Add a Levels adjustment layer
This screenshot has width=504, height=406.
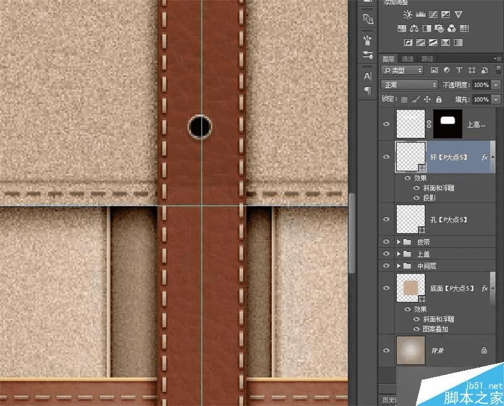click(420, 14)
